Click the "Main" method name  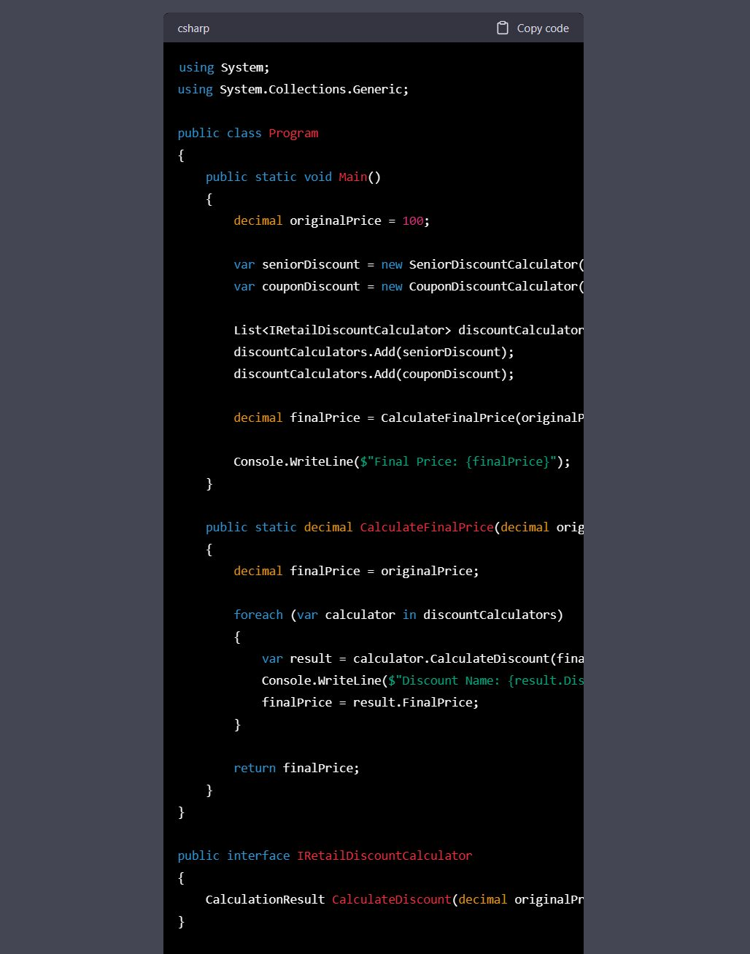352,177
